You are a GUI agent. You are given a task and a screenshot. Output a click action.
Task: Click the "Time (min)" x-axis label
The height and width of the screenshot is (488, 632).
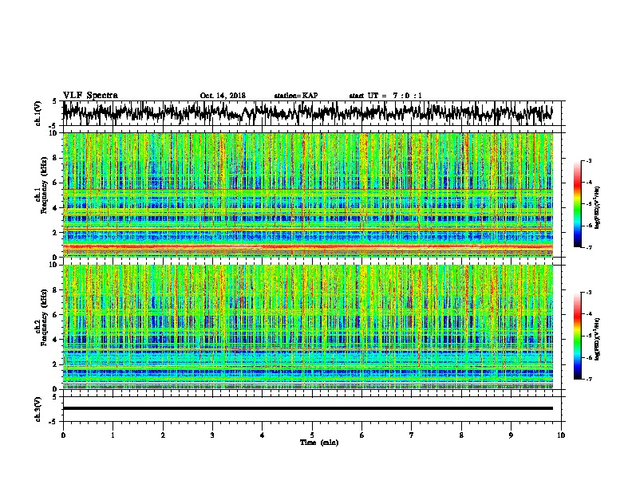[319, 443]
